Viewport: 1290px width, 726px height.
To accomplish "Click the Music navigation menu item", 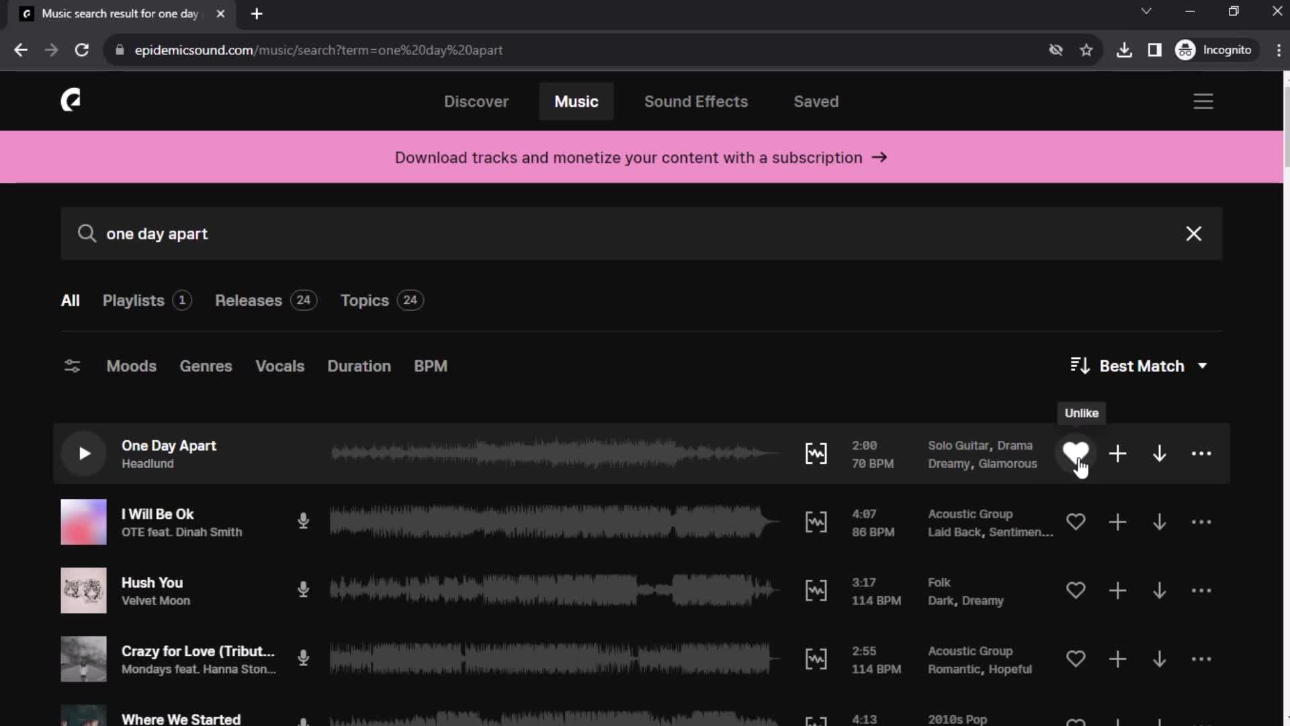I will click(x=576, y=101).
